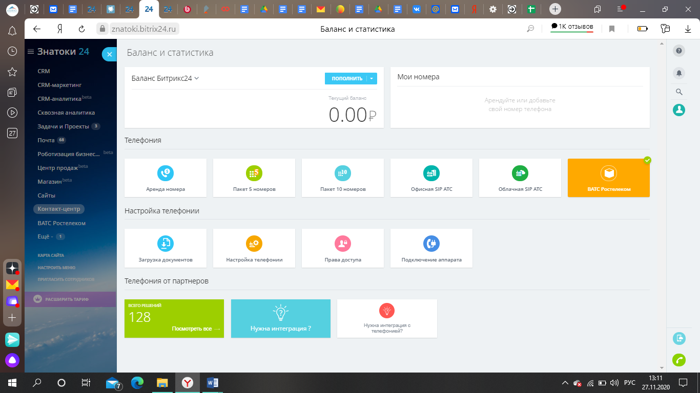Open the teal user profile avatar
Screen dimensions: 700x393
point(679,110)
